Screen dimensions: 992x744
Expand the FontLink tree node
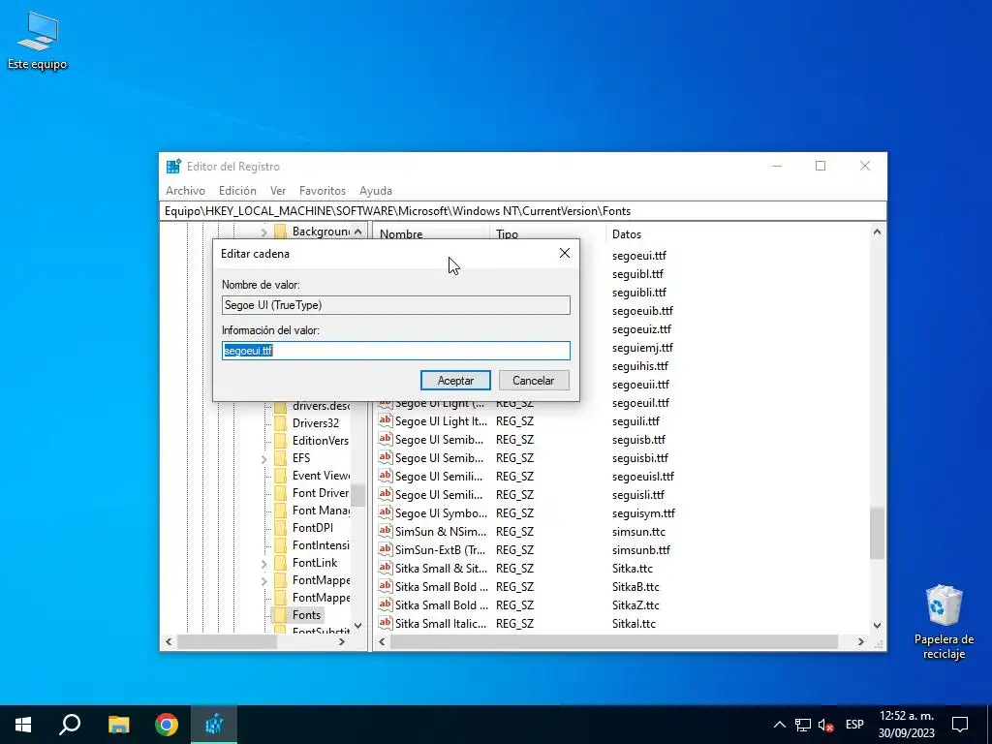[x=263, y=563]
